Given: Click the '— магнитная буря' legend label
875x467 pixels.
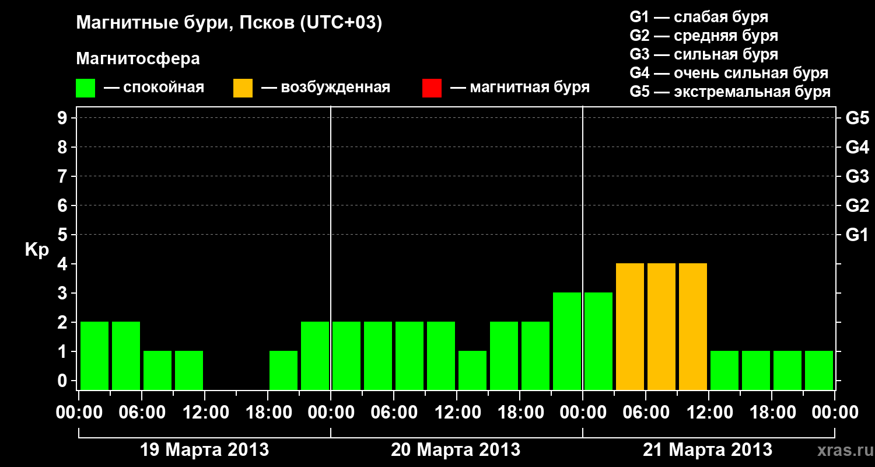Looking at the screenshot, I should (x=520, y=88).
